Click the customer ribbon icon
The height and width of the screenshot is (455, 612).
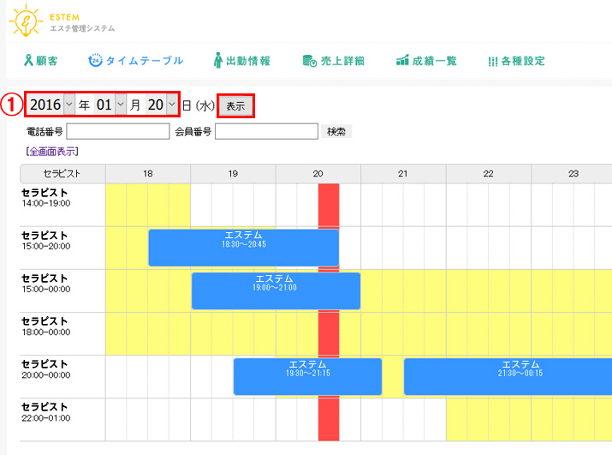(28, 61)
